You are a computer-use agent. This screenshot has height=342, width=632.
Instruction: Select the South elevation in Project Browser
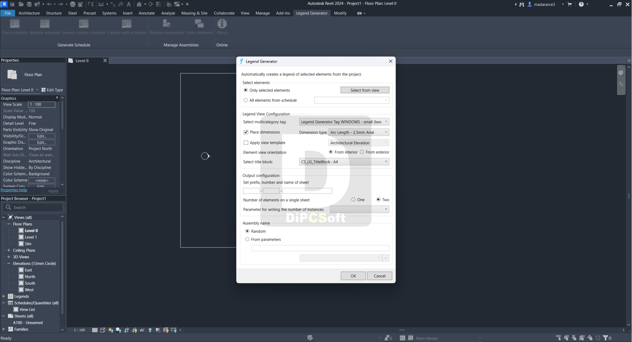30,283
